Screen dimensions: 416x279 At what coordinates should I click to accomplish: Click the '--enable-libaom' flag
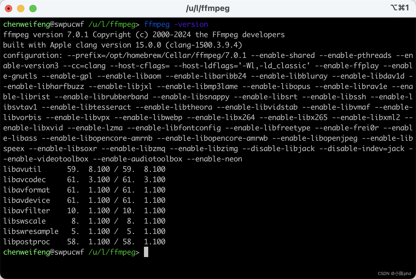point(129,76)
